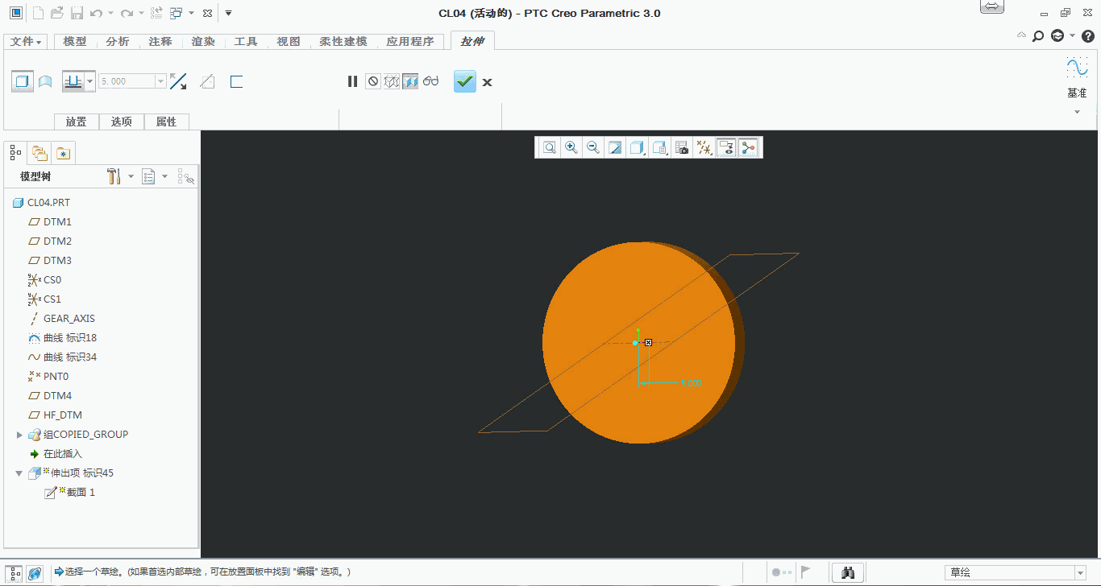Select the surface extrude option
The image size is (1101, 586).
click(45, 81)
